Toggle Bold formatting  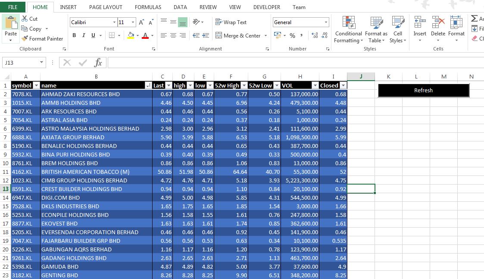pyautogui.click(x=74, y=35)
